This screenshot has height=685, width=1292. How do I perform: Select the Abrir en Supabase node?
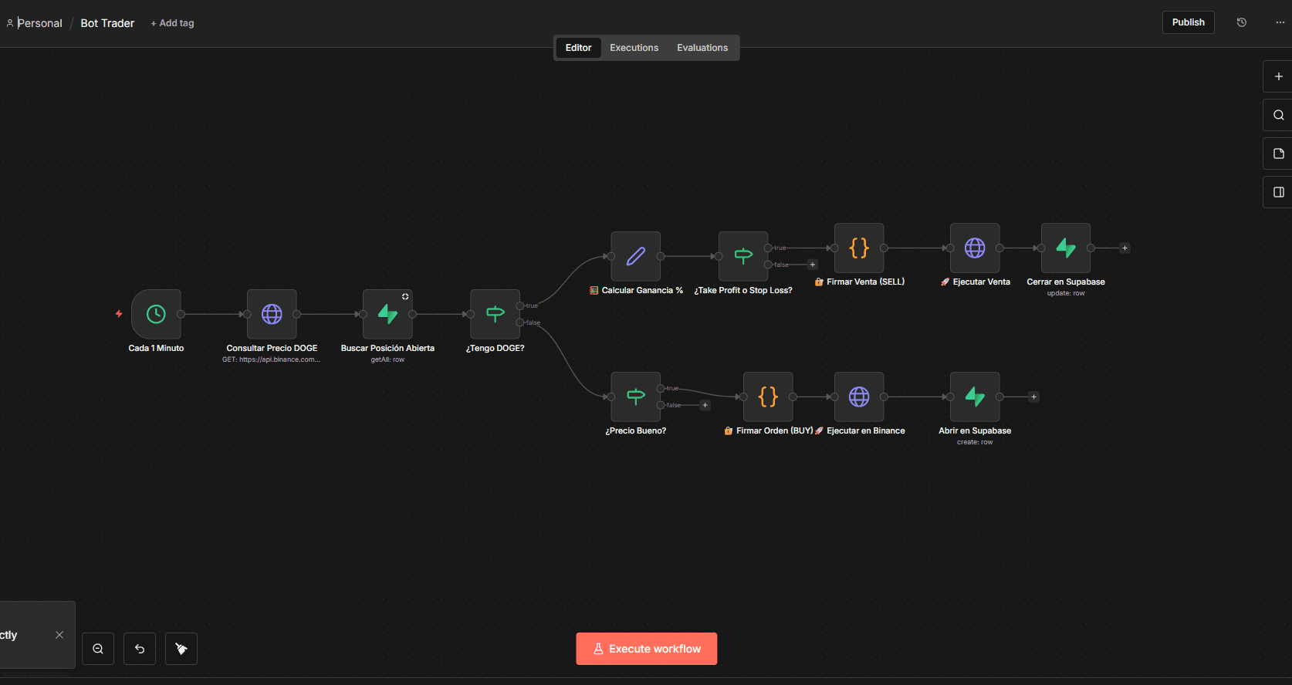(x=975, y=396)
